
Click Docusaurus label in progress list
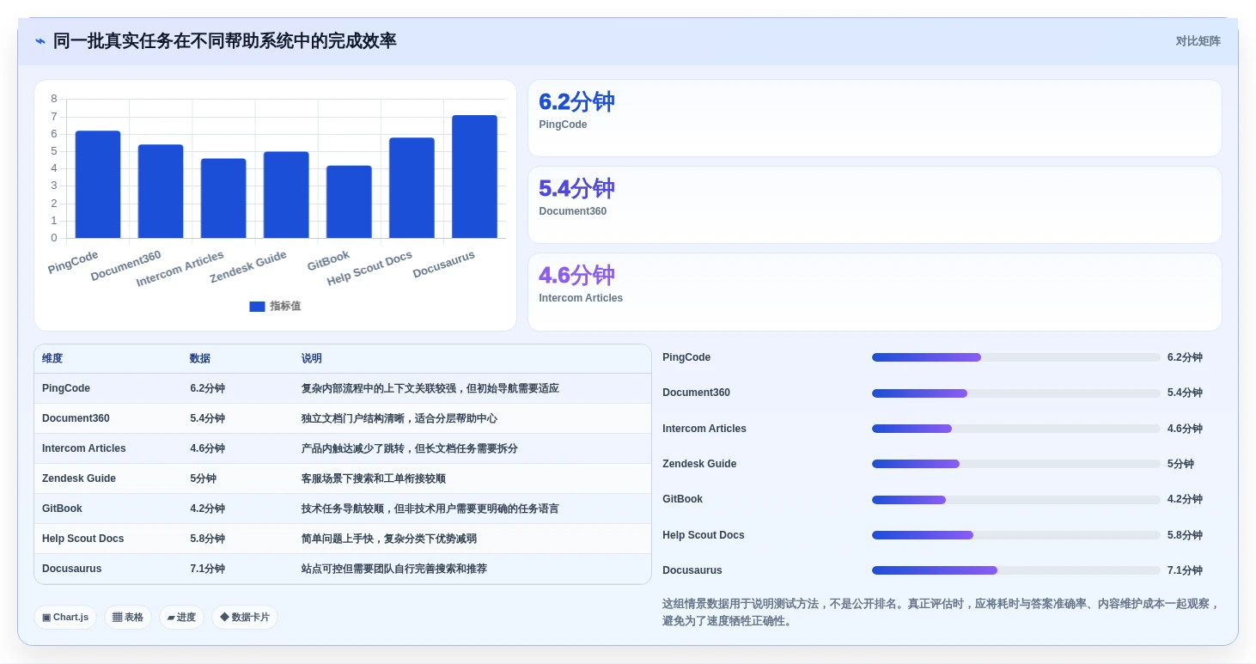point(692,570)
